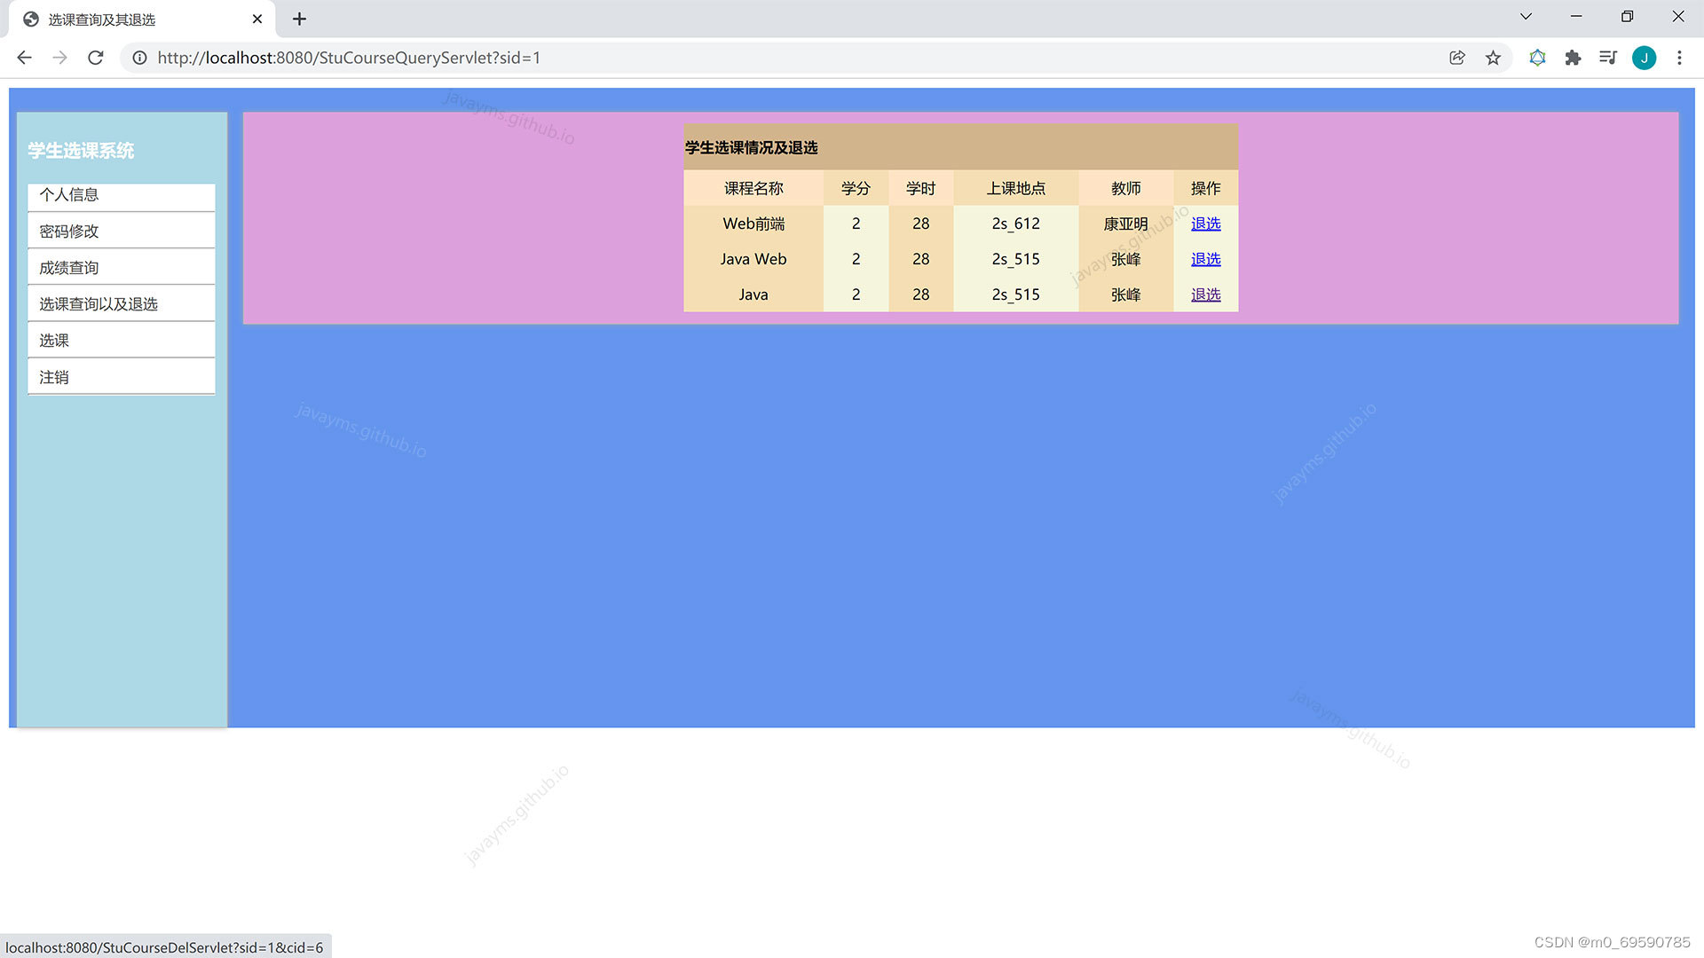Open the media control playlist icon
1704x958 pixels.
1607,58
